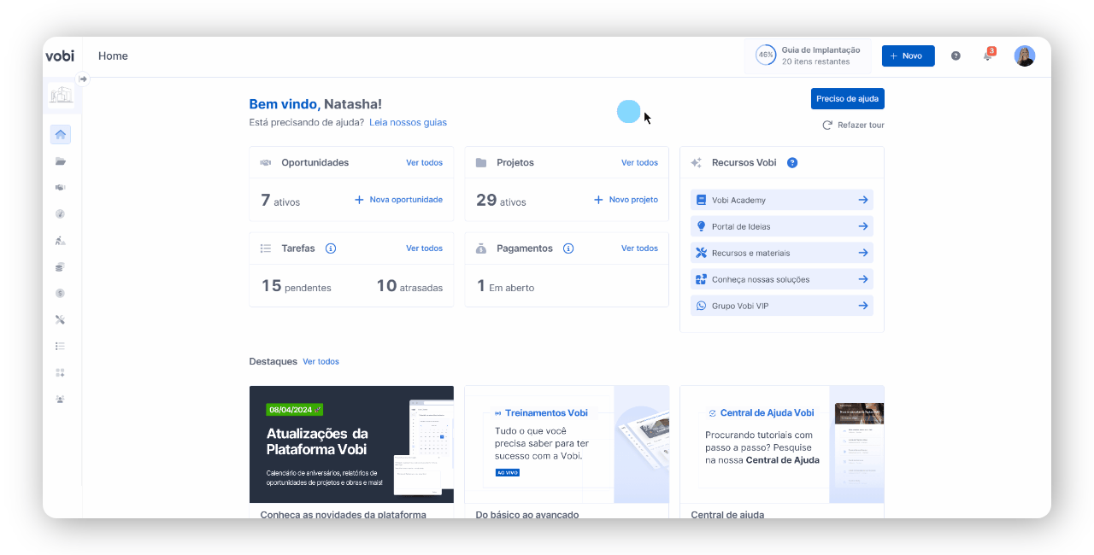The height and width of the screenshot is (555, 1094).
Task: Open the user profile avatar
Action: click(x=1025, y=56)
